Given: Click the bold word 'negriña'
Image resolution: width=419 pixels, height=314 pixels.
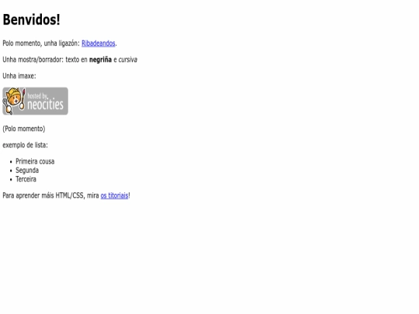Looking at the screenshot, I should click(100, 60).
